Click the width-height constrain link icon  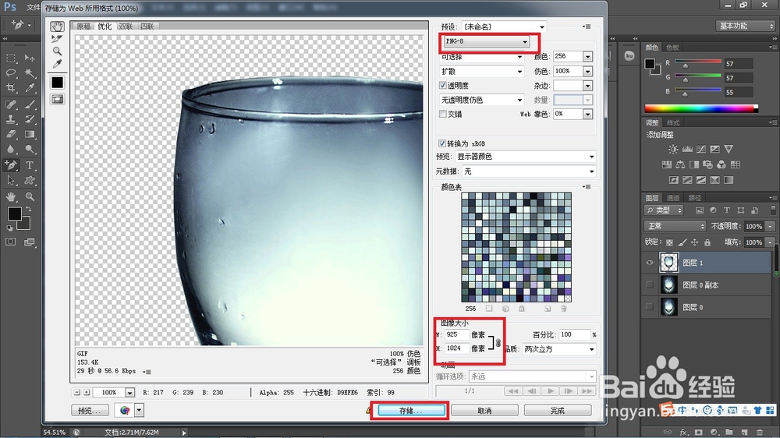[x=498, y=343]
